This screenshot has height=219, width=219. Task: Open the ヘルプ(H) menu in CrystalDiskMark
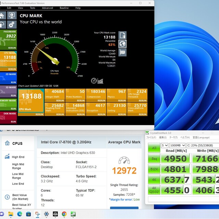(185, 138)
